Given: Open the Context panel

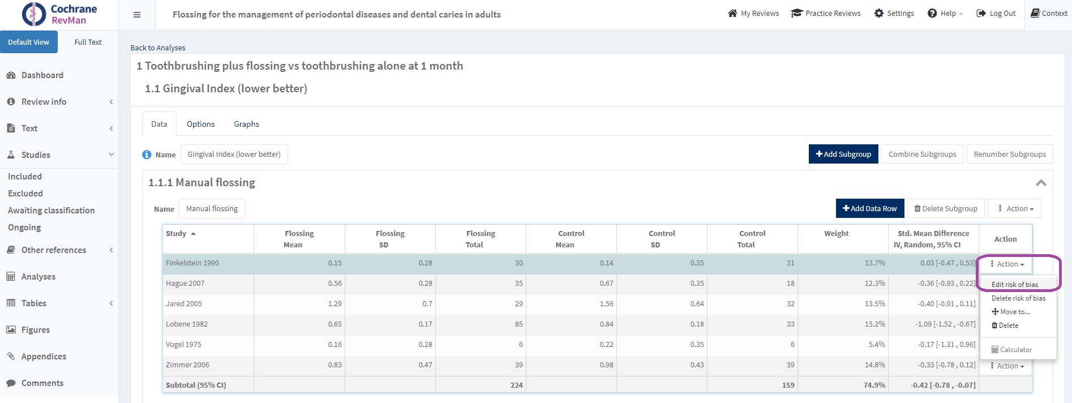Looking at the screenshot, I should click(1049, 14).
